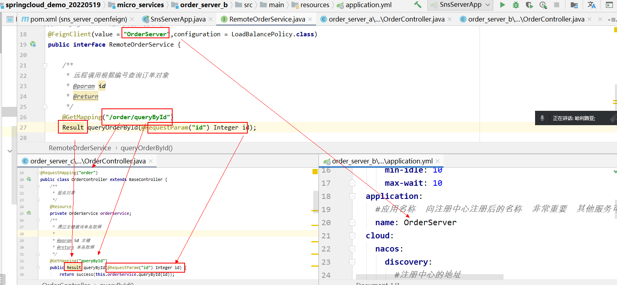Click order_server_b in the navigation bar
Screen dimensions: 617x285
click(199, 5)
